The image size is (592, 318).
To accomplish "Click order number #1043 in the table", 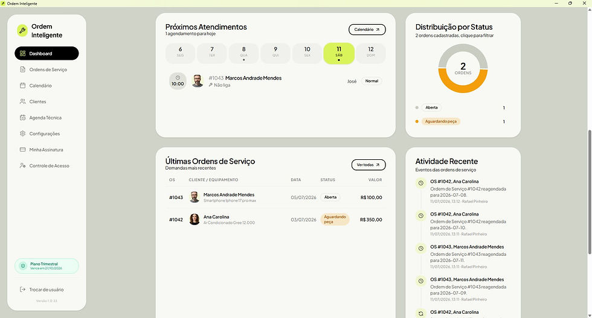I will [176, 197].
